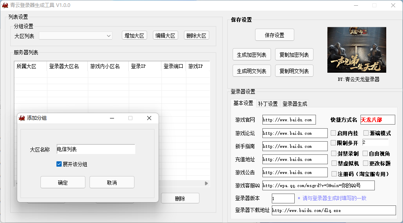Click the 大区名称 text field

tap(96, 149)
